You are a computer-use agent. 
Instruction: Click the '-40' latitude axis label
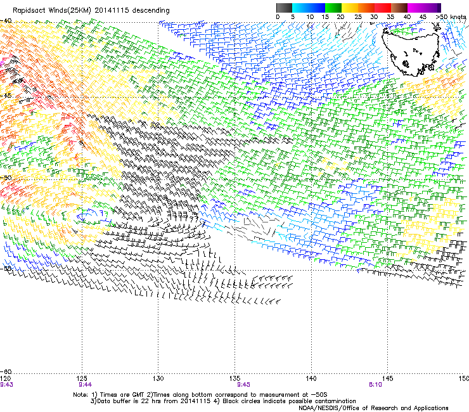click(6, 20)
